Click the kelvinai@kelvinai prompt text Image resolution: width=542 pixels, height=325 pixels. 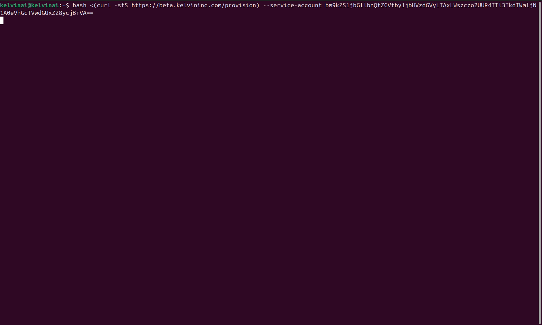click(29, 5)
